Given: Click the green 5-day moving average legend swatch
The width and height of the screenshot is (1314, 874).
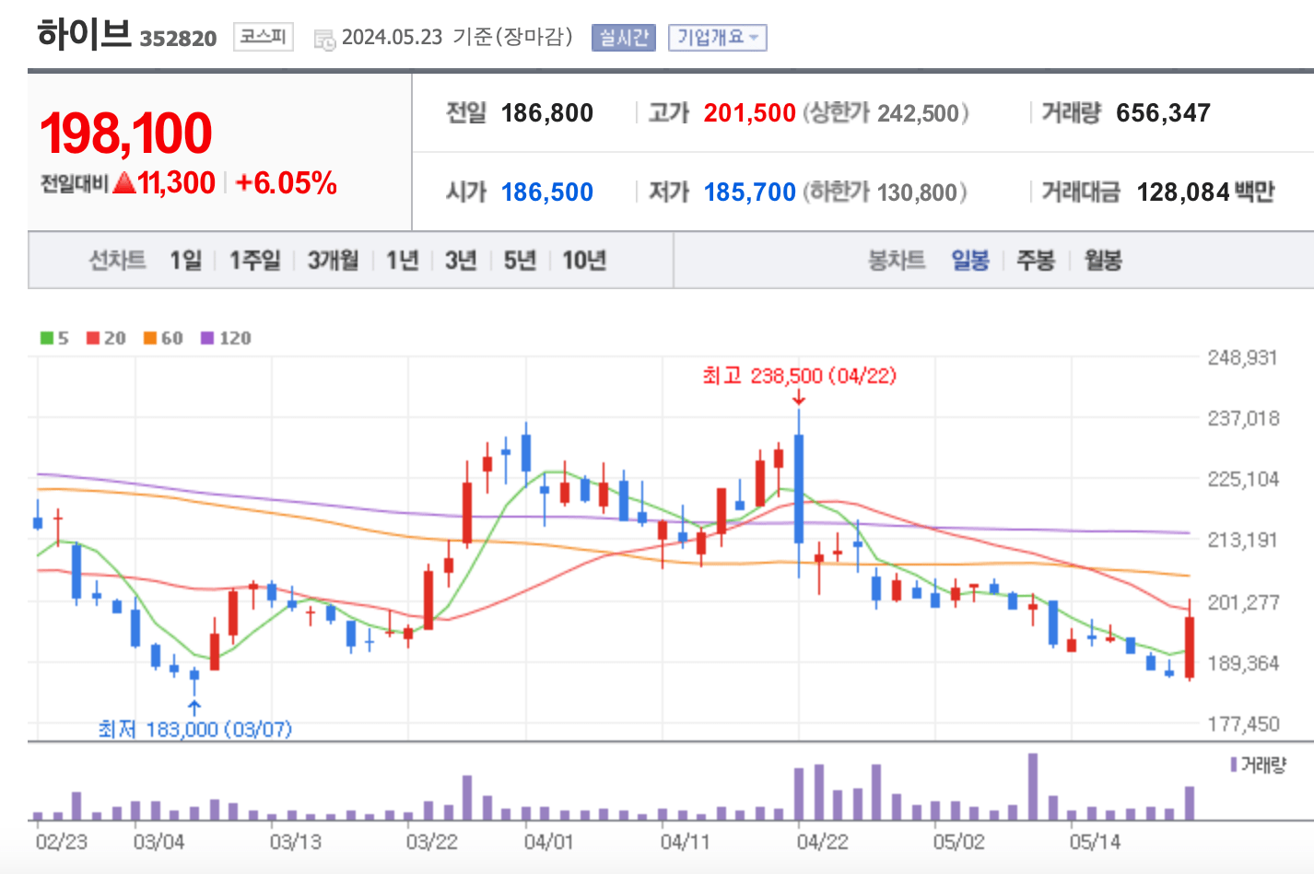Looking at the screenshot, I should click(47, 338).
